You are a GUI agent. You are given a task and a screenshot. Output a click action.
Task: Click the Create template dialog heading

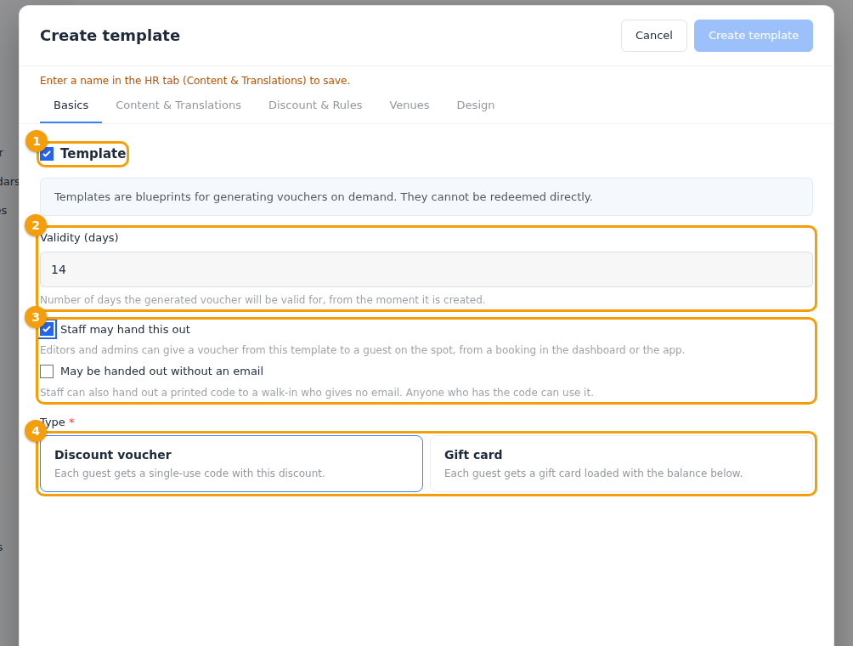110,36
